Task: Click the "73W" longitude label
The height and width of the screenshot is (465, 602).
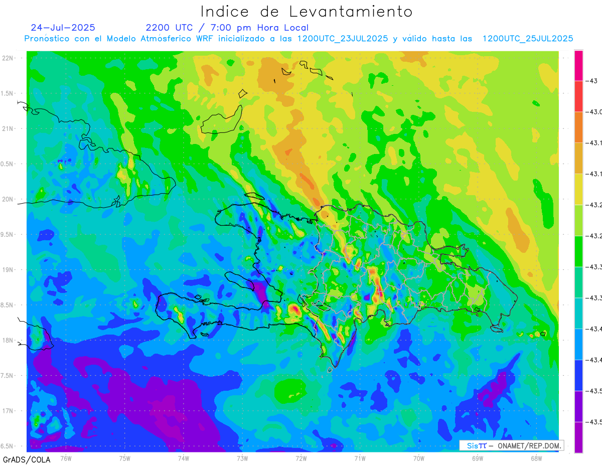Action: click(242, 458)
